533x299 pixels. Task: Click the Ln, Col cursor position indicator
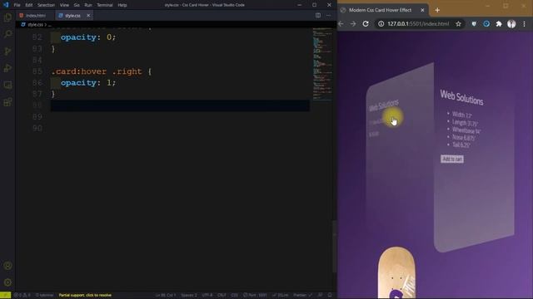[166, 296]
